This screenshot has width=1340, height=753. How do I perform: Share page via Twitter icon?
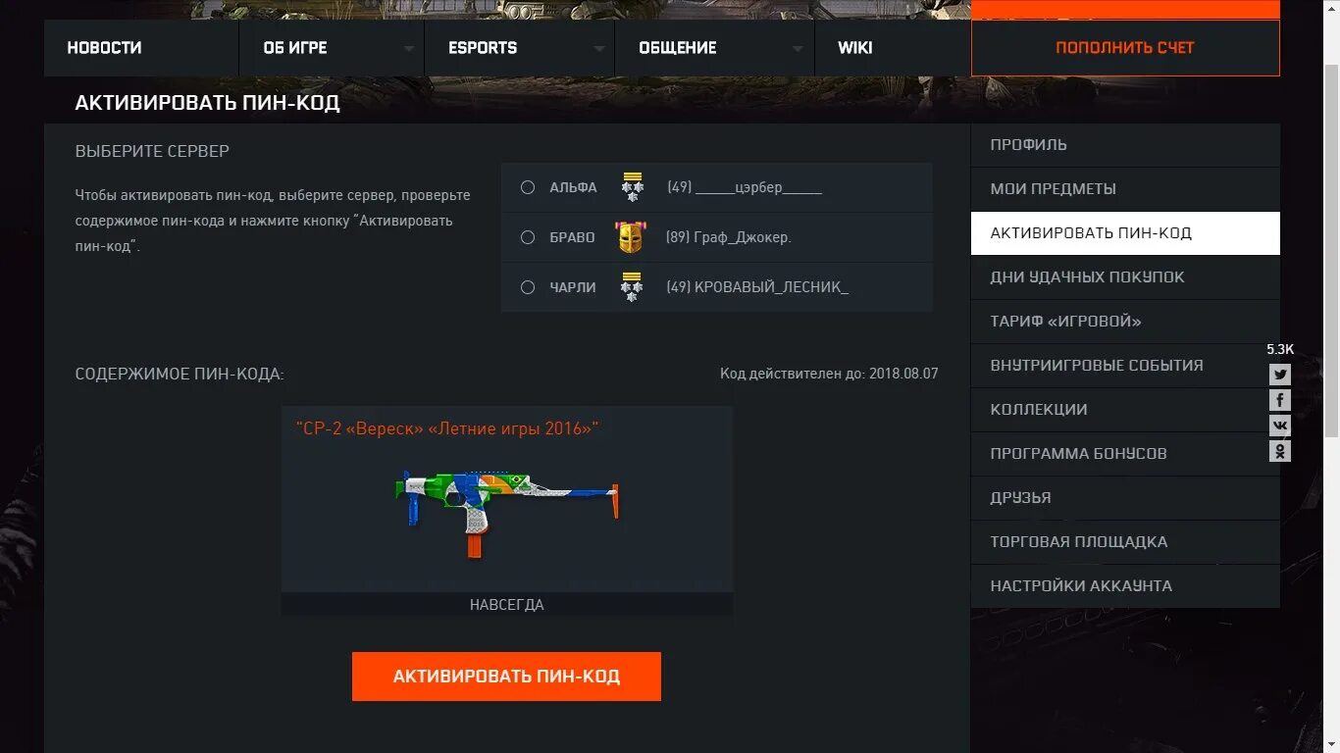point(1279,374)
